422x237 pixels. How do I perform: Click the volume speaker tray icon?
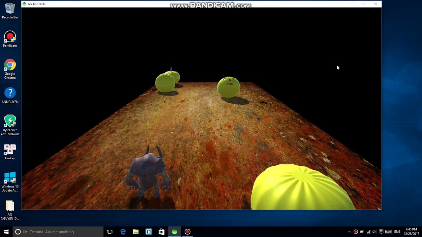[x=375, y=232]
